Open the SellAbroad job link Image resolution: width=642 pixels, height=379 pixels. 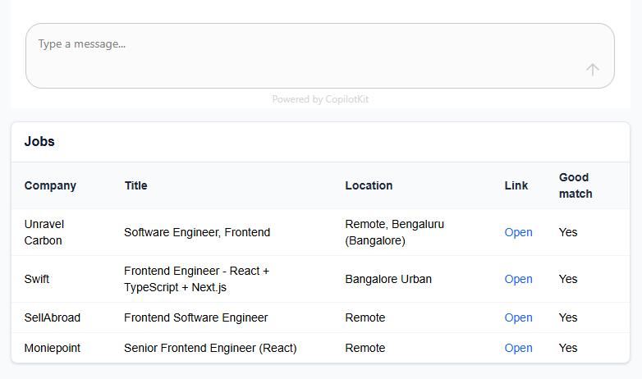(x=518, y=317)
